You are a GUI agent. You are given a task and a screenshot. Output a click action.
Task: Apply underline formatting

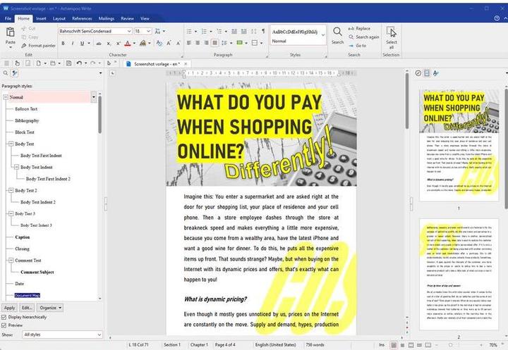click(83, 44)
